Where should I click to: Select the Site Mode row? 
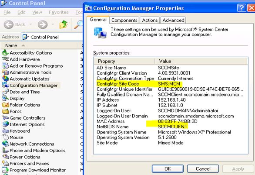click(171, 143)
